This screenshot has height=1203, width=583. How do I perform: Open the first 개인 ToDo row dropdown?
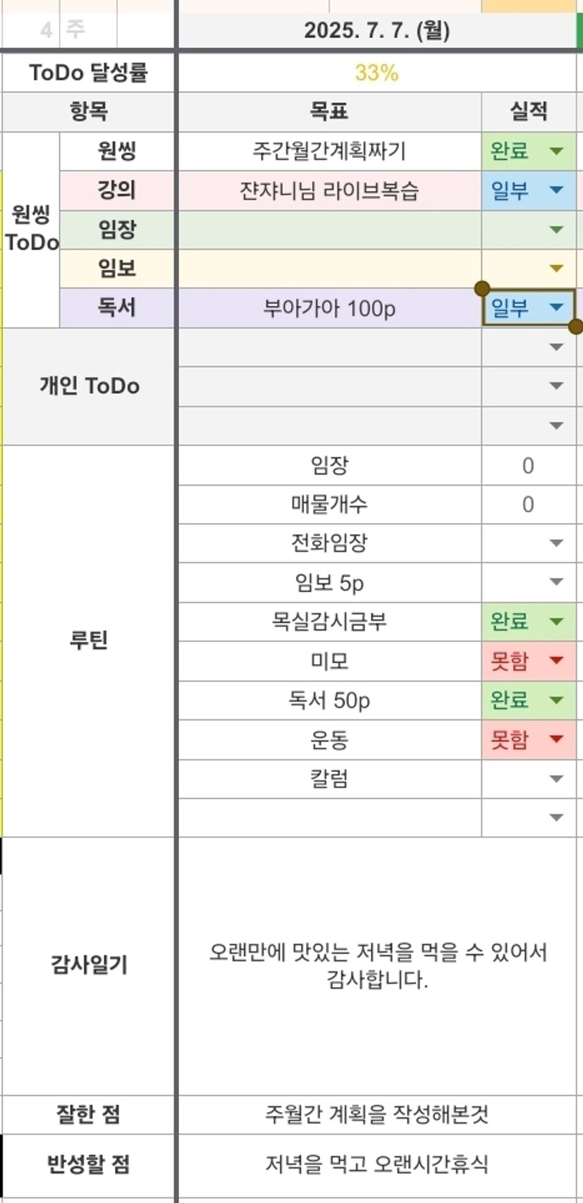pos(556,347)
